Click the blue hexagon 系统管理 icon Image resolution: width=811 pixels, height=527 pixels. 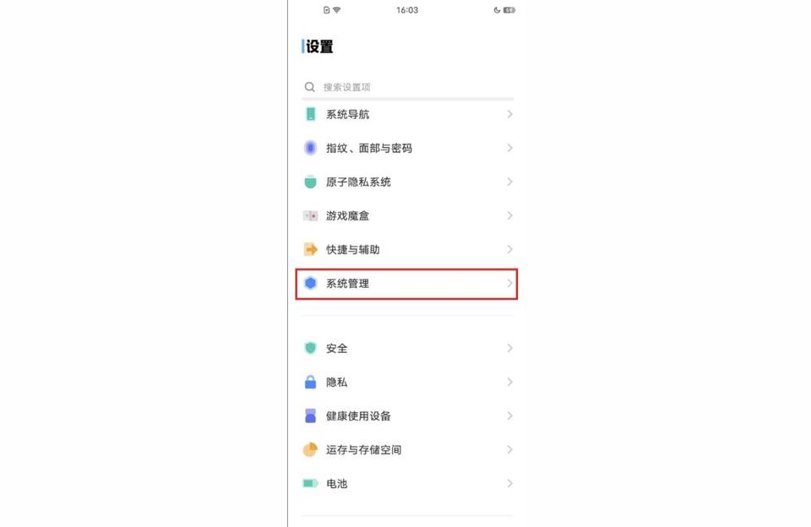pyautogui.click(x=310, y=283)
